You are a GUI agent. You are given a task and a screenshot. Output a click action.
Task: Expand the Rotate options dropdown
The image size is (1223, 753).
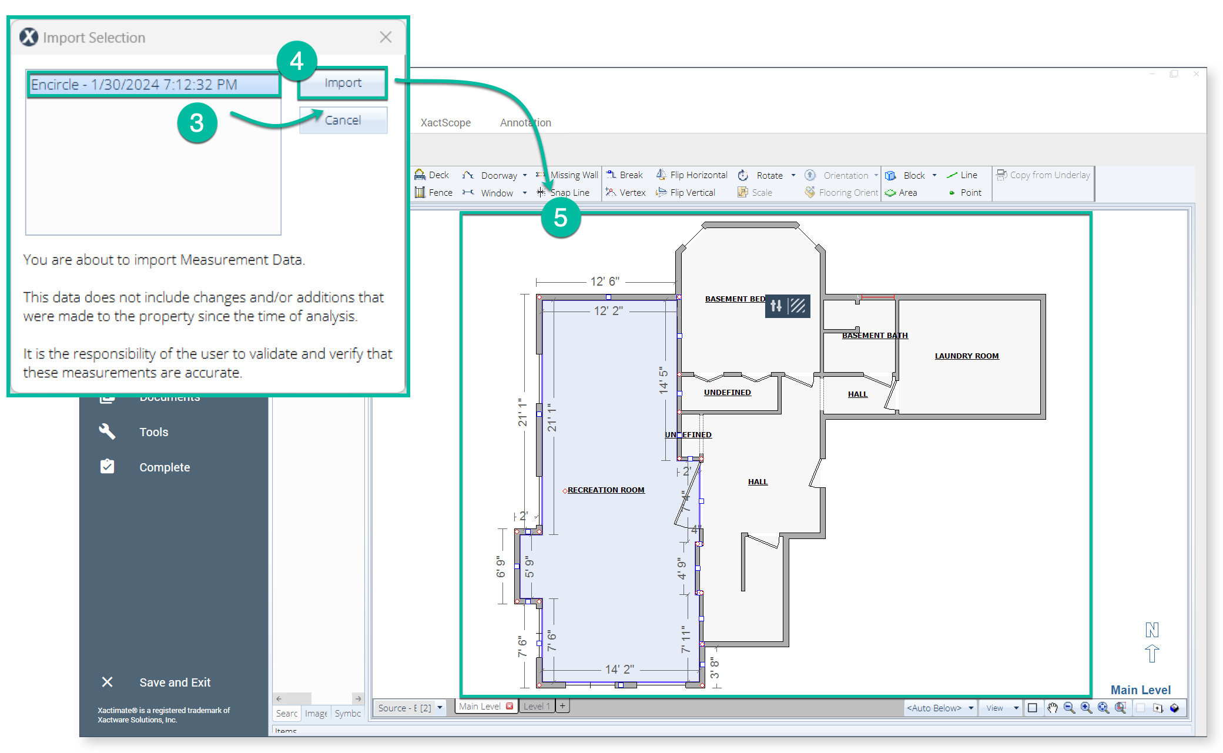click(793, 175)
